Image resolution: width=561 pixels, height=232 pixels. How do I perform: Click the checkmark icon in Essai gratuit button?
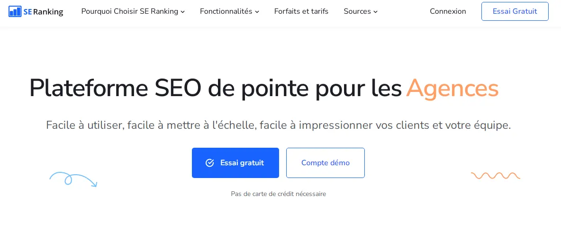[x=209, y=163]
